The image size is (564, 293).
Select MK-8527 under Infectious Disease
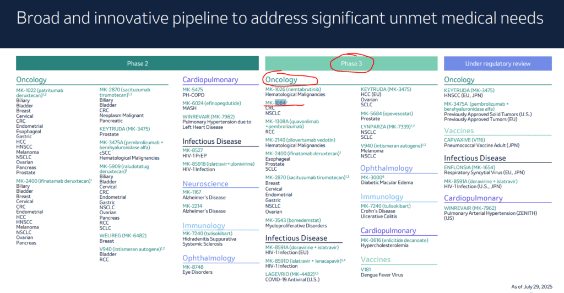click(192, 150)
